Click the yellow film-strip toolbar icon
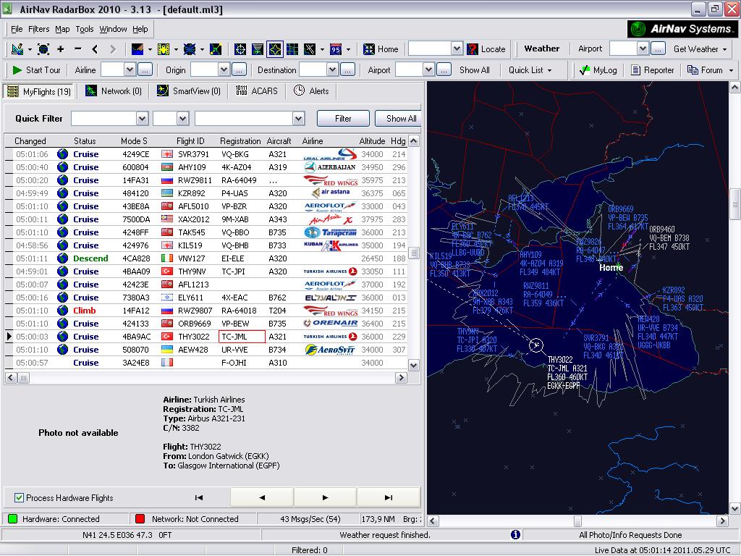The width and height of the screenshot is (741, 556). tap(164, 49)
